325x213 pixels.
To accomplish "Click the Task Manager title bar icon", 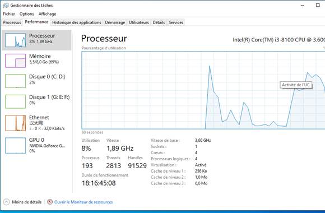I will tap(6, 6).
